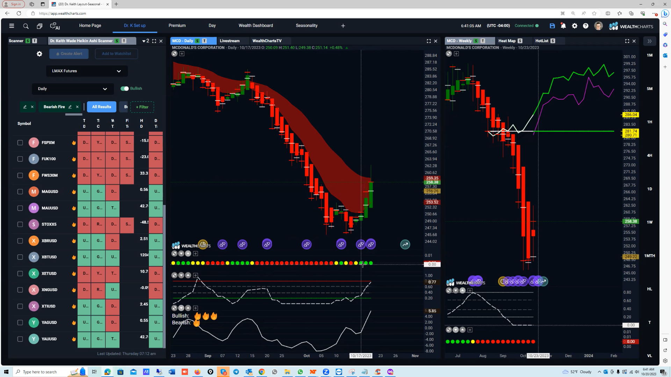Screen dimensions: 671x377
Task: Check the FSPXM row checkbox
Action: point(20,143)
